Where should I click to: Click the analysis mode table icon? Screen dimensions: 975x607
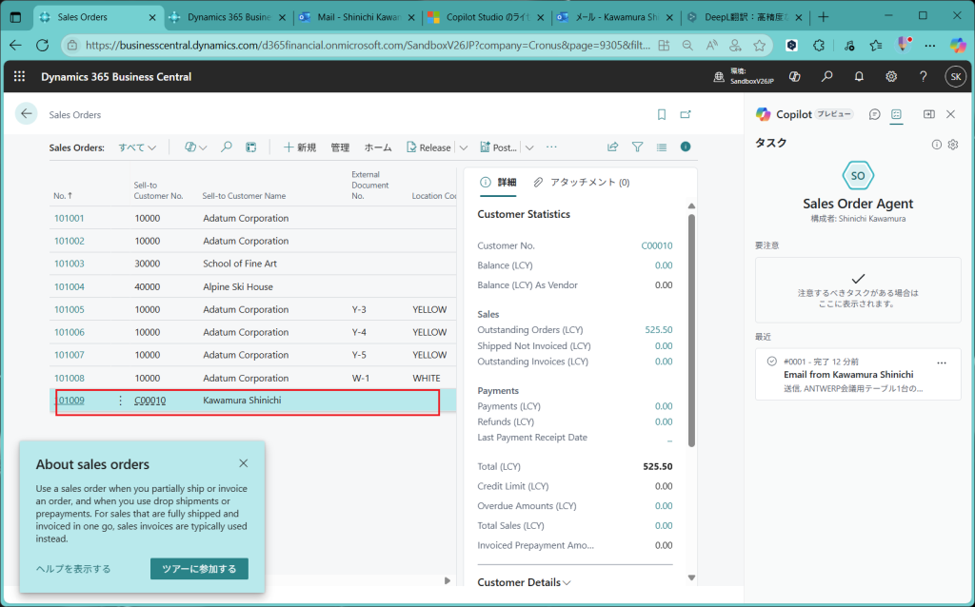click(x=251, y=147)
